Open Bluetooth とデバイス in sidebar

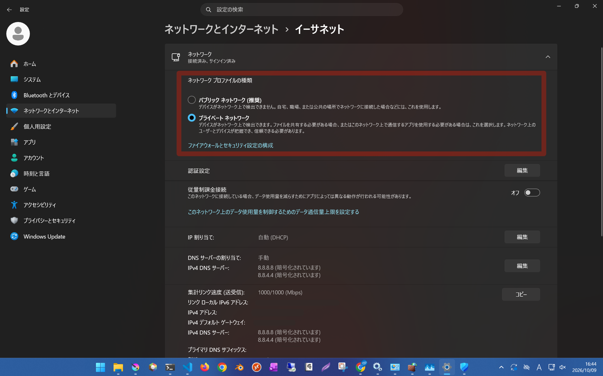[x=61, y=95]
